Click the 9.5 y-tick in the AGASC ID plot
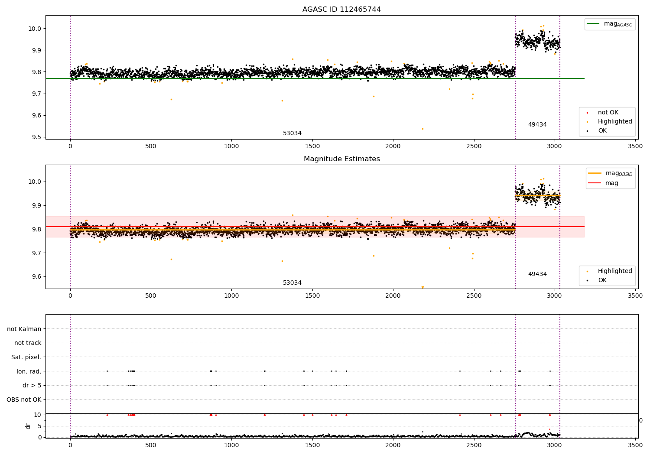Screen dimensions: 650x455 pyautogui.click(x=36, y=137)
